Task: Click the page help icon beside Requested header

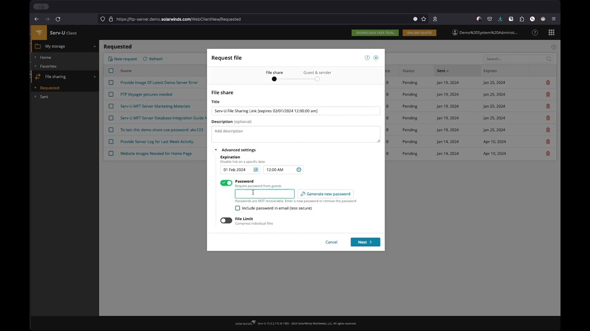Action: (x=554, y=47)
